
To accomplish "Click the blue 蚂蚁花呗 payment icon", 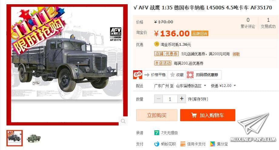I will click(x=156, y=144).
